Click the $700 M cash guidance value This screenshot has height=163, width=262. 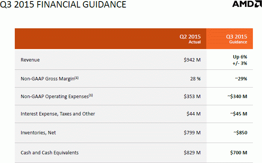(x=238, y=153)
